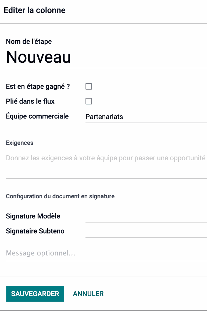Click the "Nom de l'étape" label

click(x=29, y=41)
